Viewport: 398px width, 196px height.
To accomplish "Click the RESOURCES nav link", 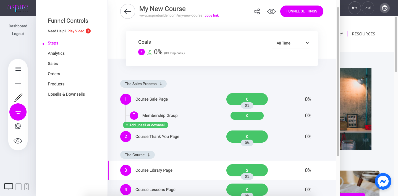I will click(363, 34).
